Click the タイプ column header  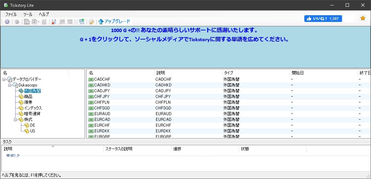point(256,73)
